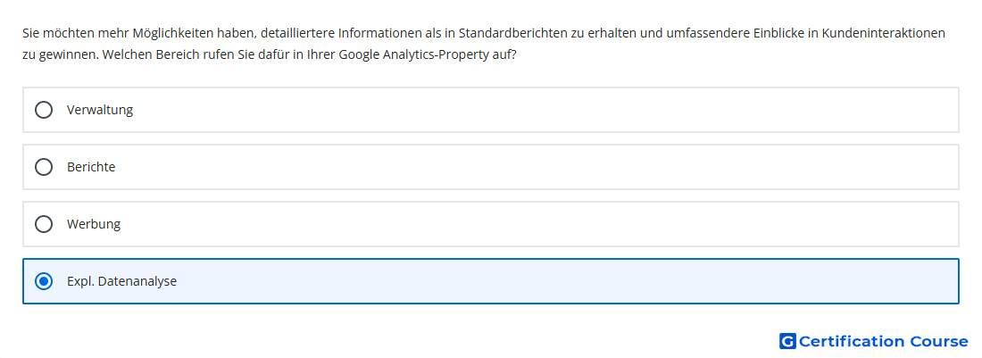Click the selected Expl. Datenanalyse radio button
Screen dimensions: 982x358
[43, 281]
